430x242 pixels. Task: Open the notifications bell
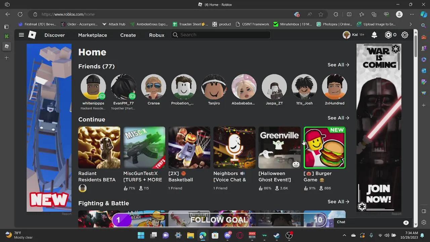(374, 35)
